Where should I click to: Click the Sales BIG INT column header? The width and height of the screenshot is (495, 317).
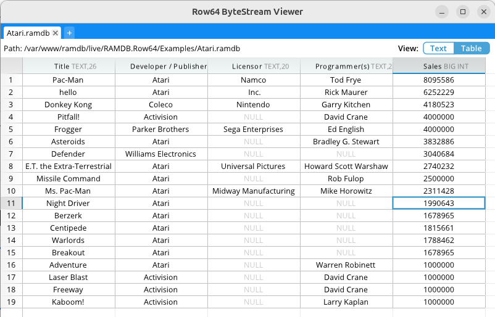[439, 66]
